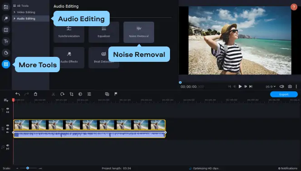Take a snapshot with the camera icon

click(x=290, y=87)
